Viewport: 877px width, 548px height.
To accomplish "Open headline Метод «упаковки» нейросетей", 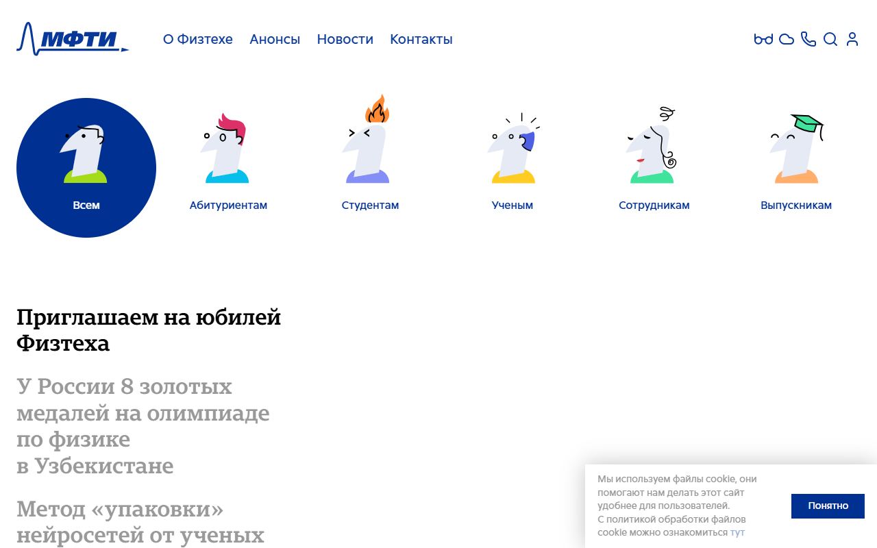I will click(140, 522).
